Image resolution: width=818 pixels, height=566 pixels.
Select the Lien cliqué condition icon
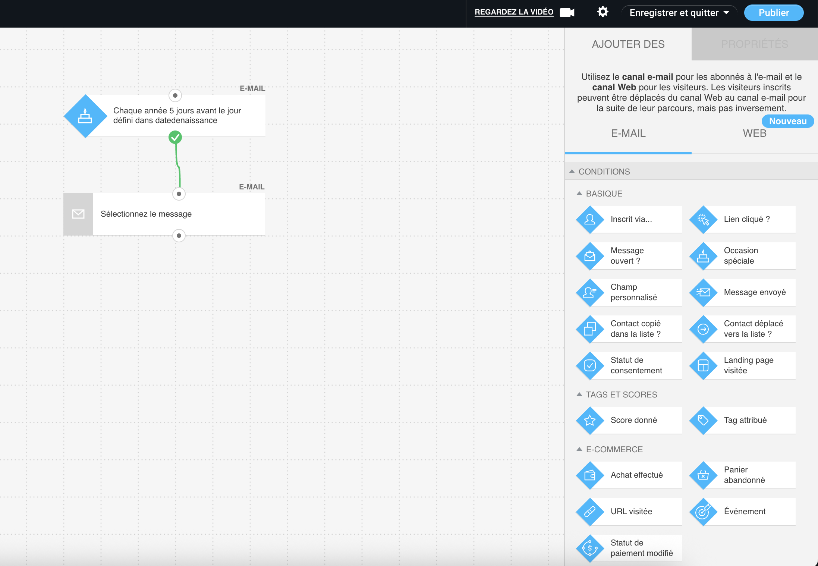pyautogui.click(x=703, y=220)
